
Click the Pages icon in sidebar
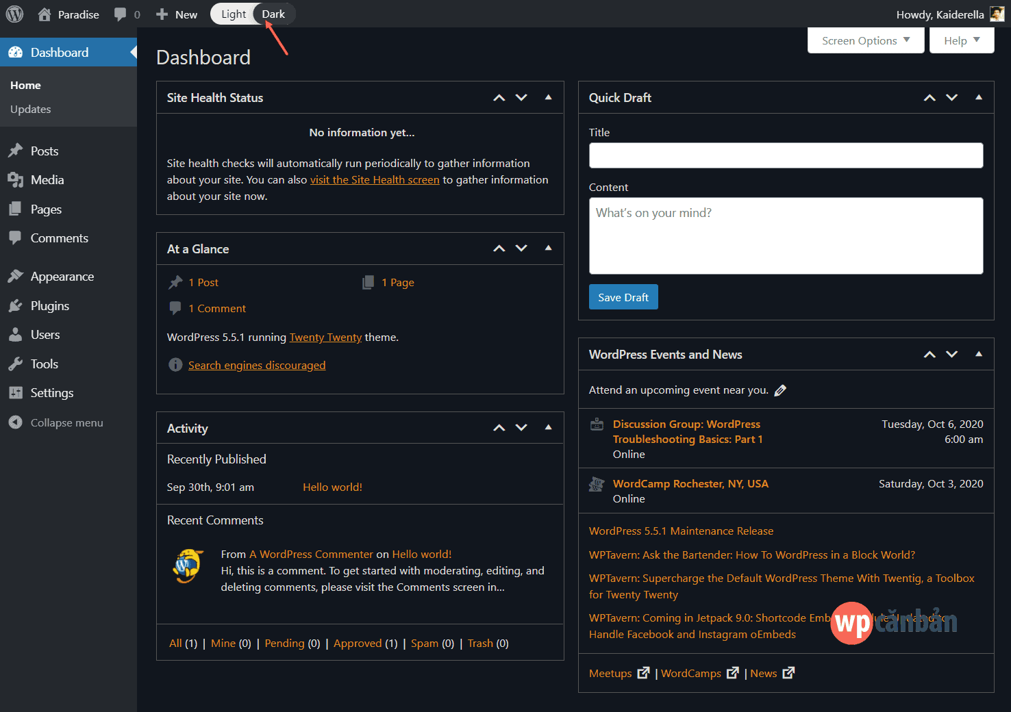coord(15,209)
